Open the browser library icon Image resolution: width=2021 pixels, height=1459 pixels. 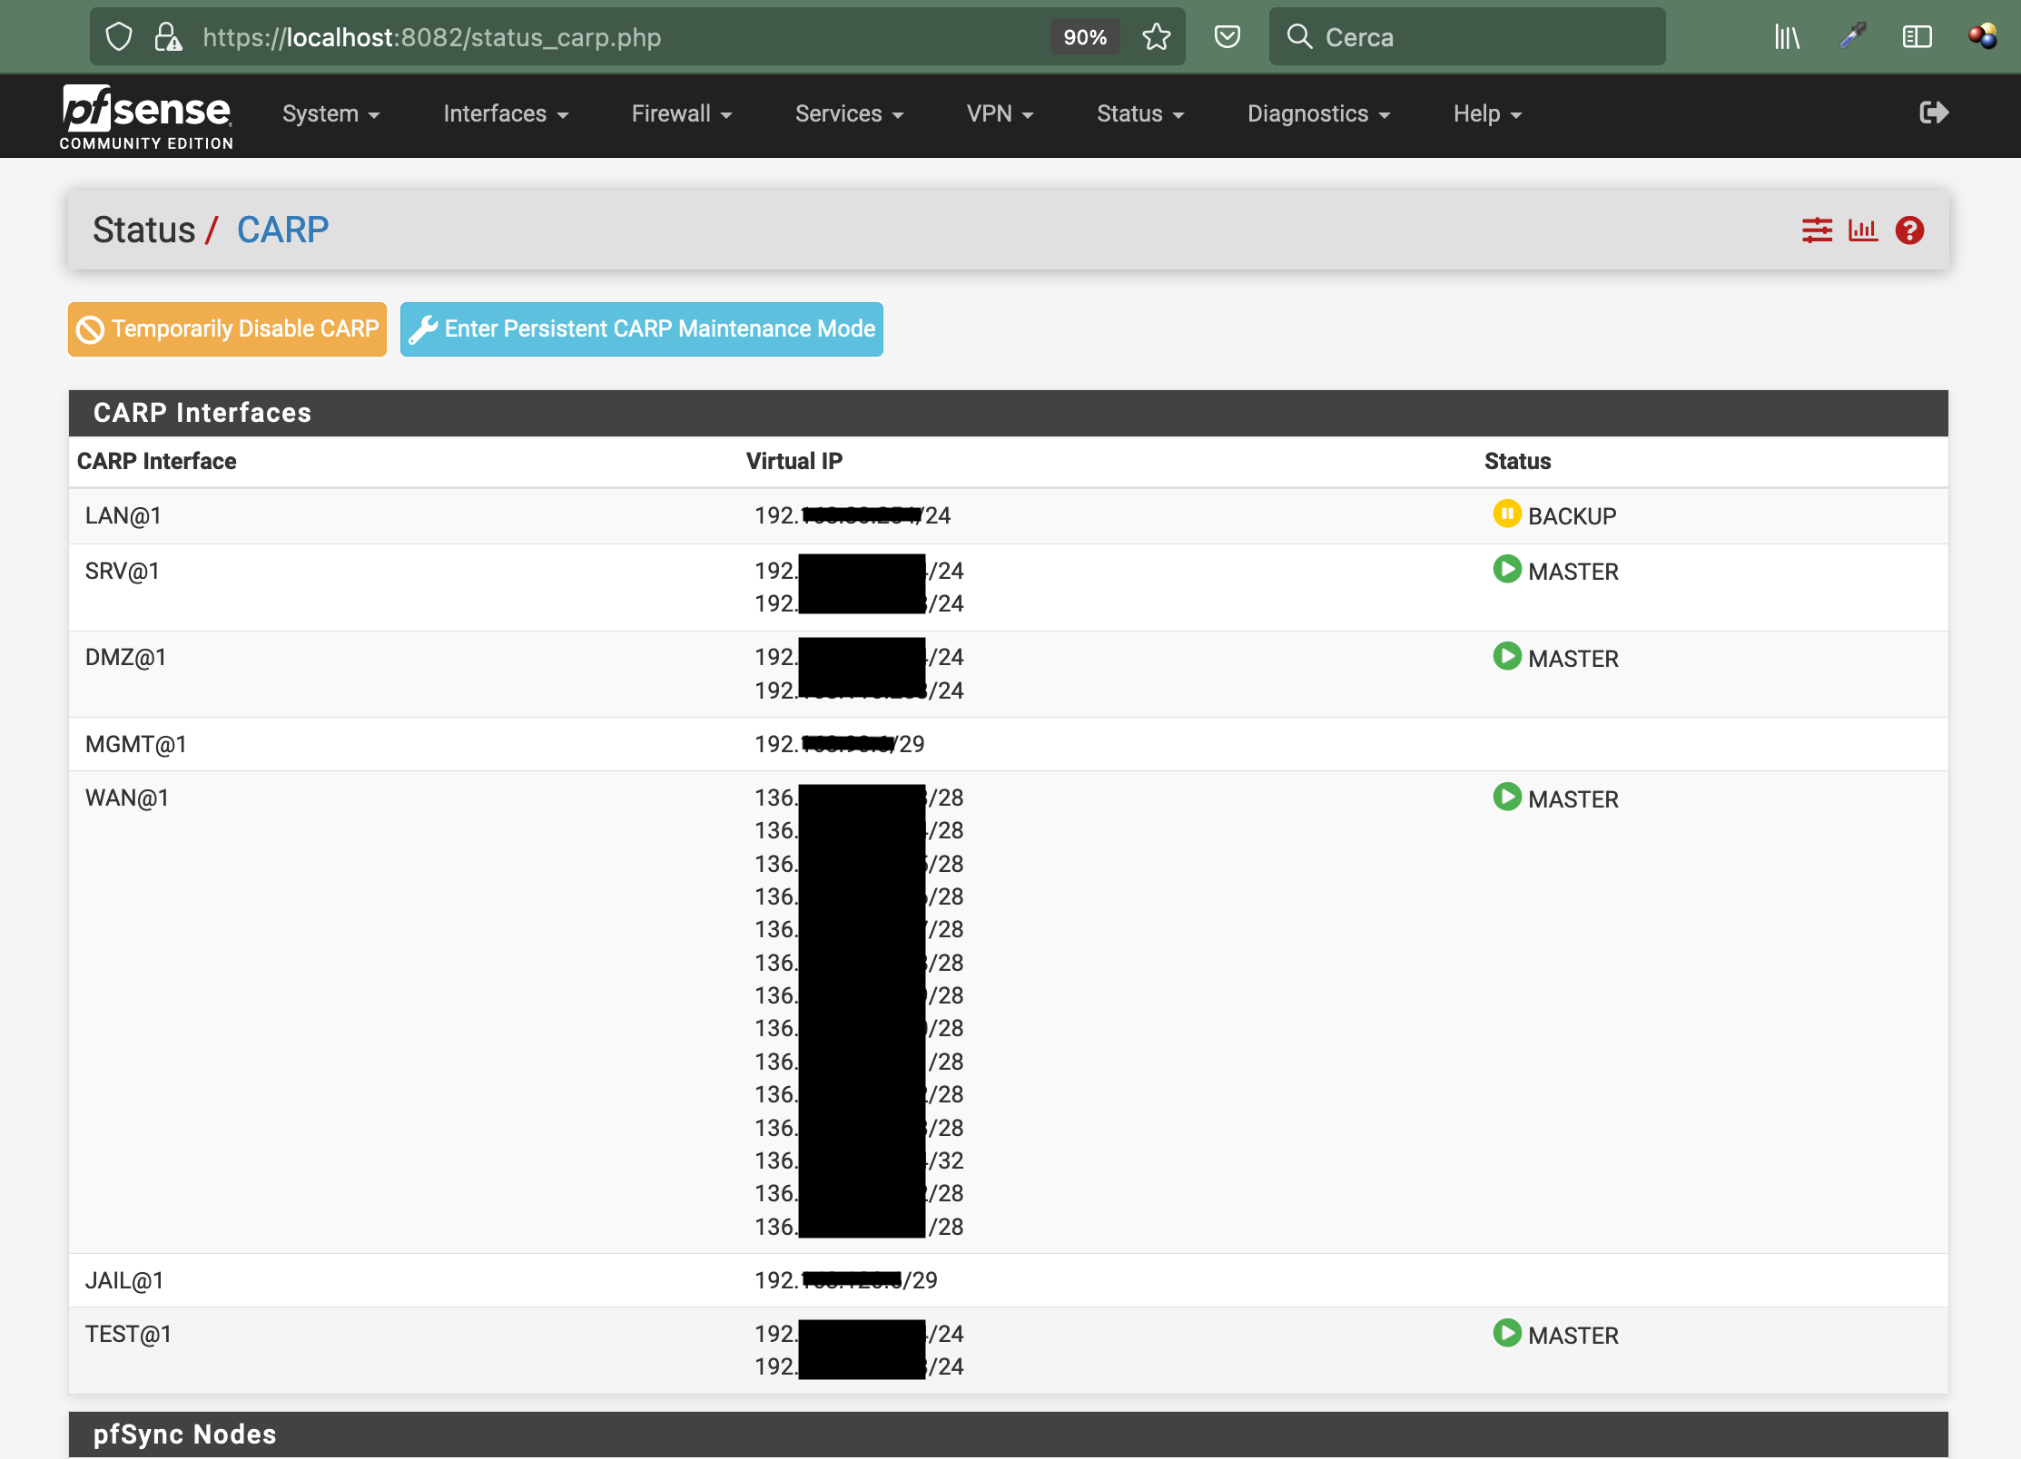click(x=1786, y=37)
